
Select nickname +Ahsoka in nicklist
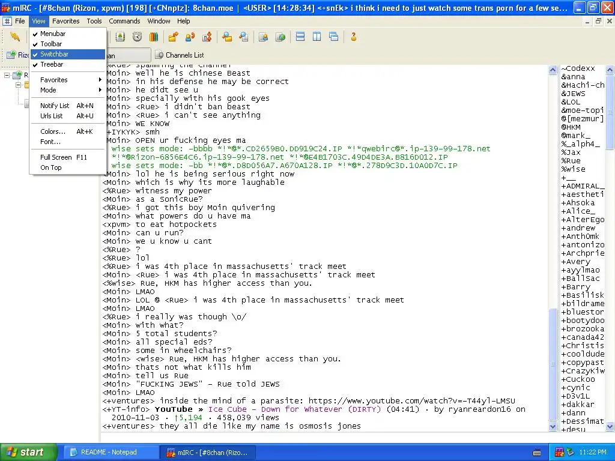click(578, 203)
